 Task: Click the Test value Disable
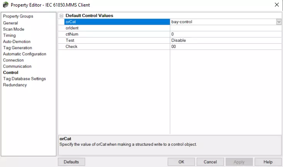pyautogui.click(x=226, y=40)
